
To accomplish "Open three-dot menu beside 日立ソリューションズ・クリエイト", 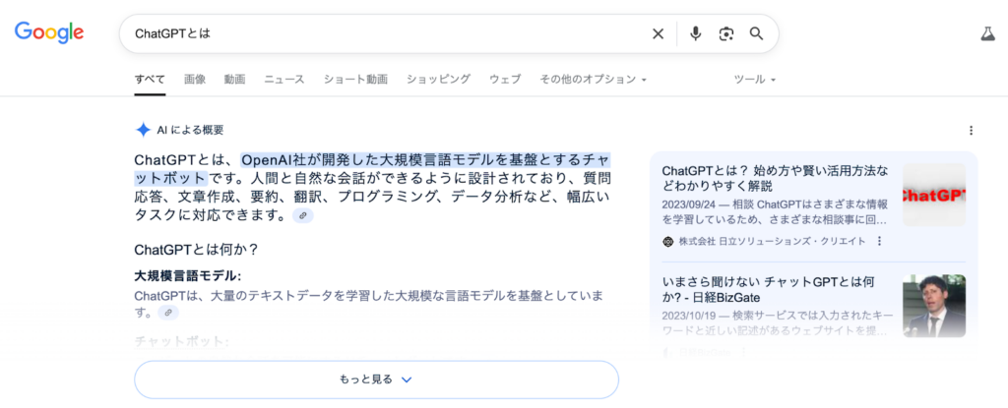I will pyautogui.click(x=879, y=241).
